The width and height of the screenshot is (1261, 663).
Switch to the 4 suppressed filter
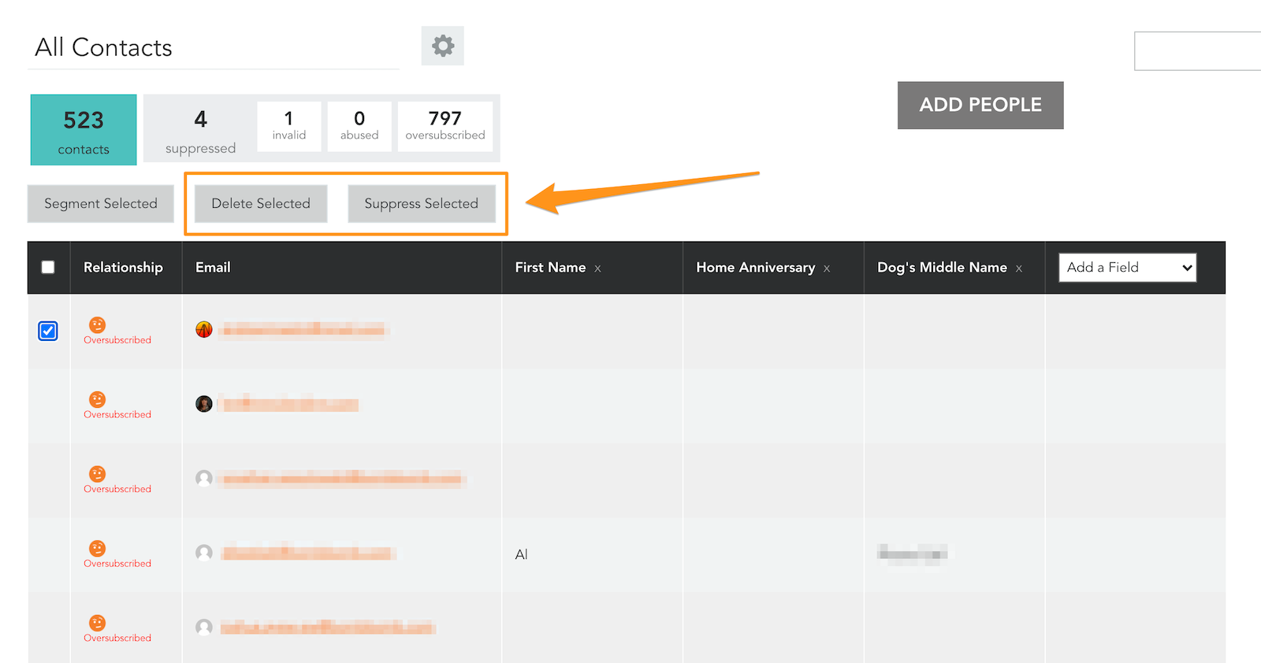200,130
